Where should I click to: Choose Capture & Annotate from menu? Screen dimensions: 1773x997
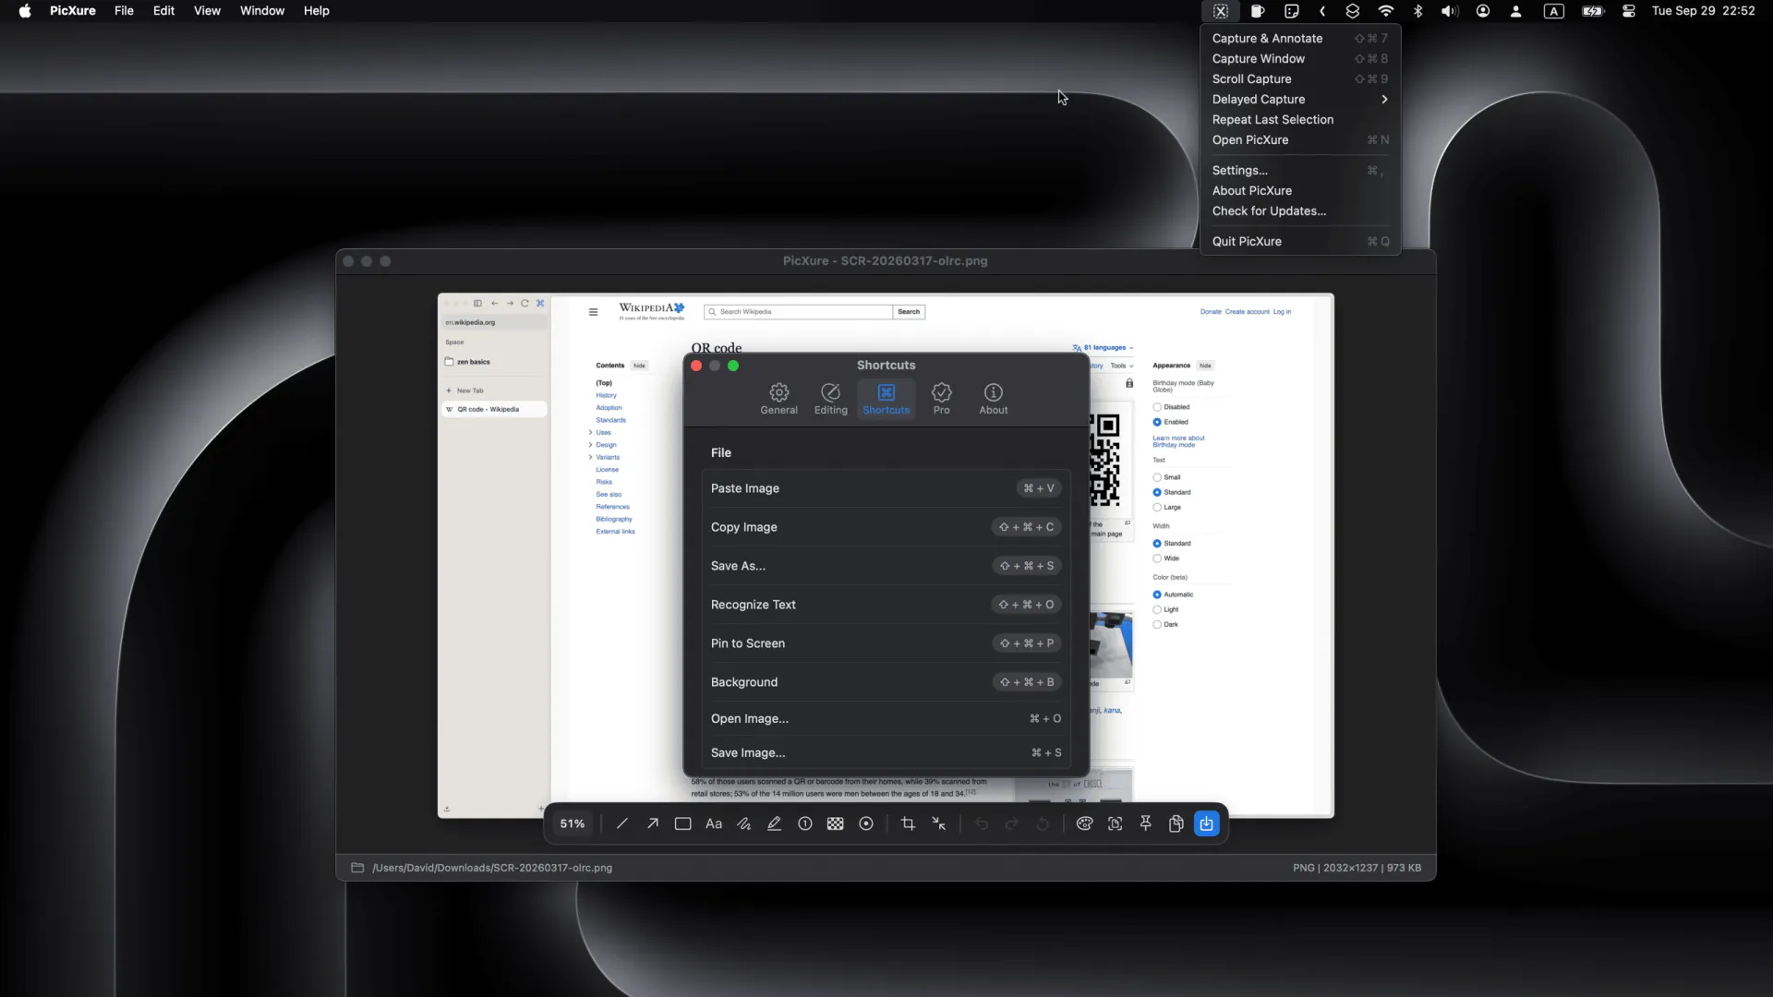[x=1300, y=38]
